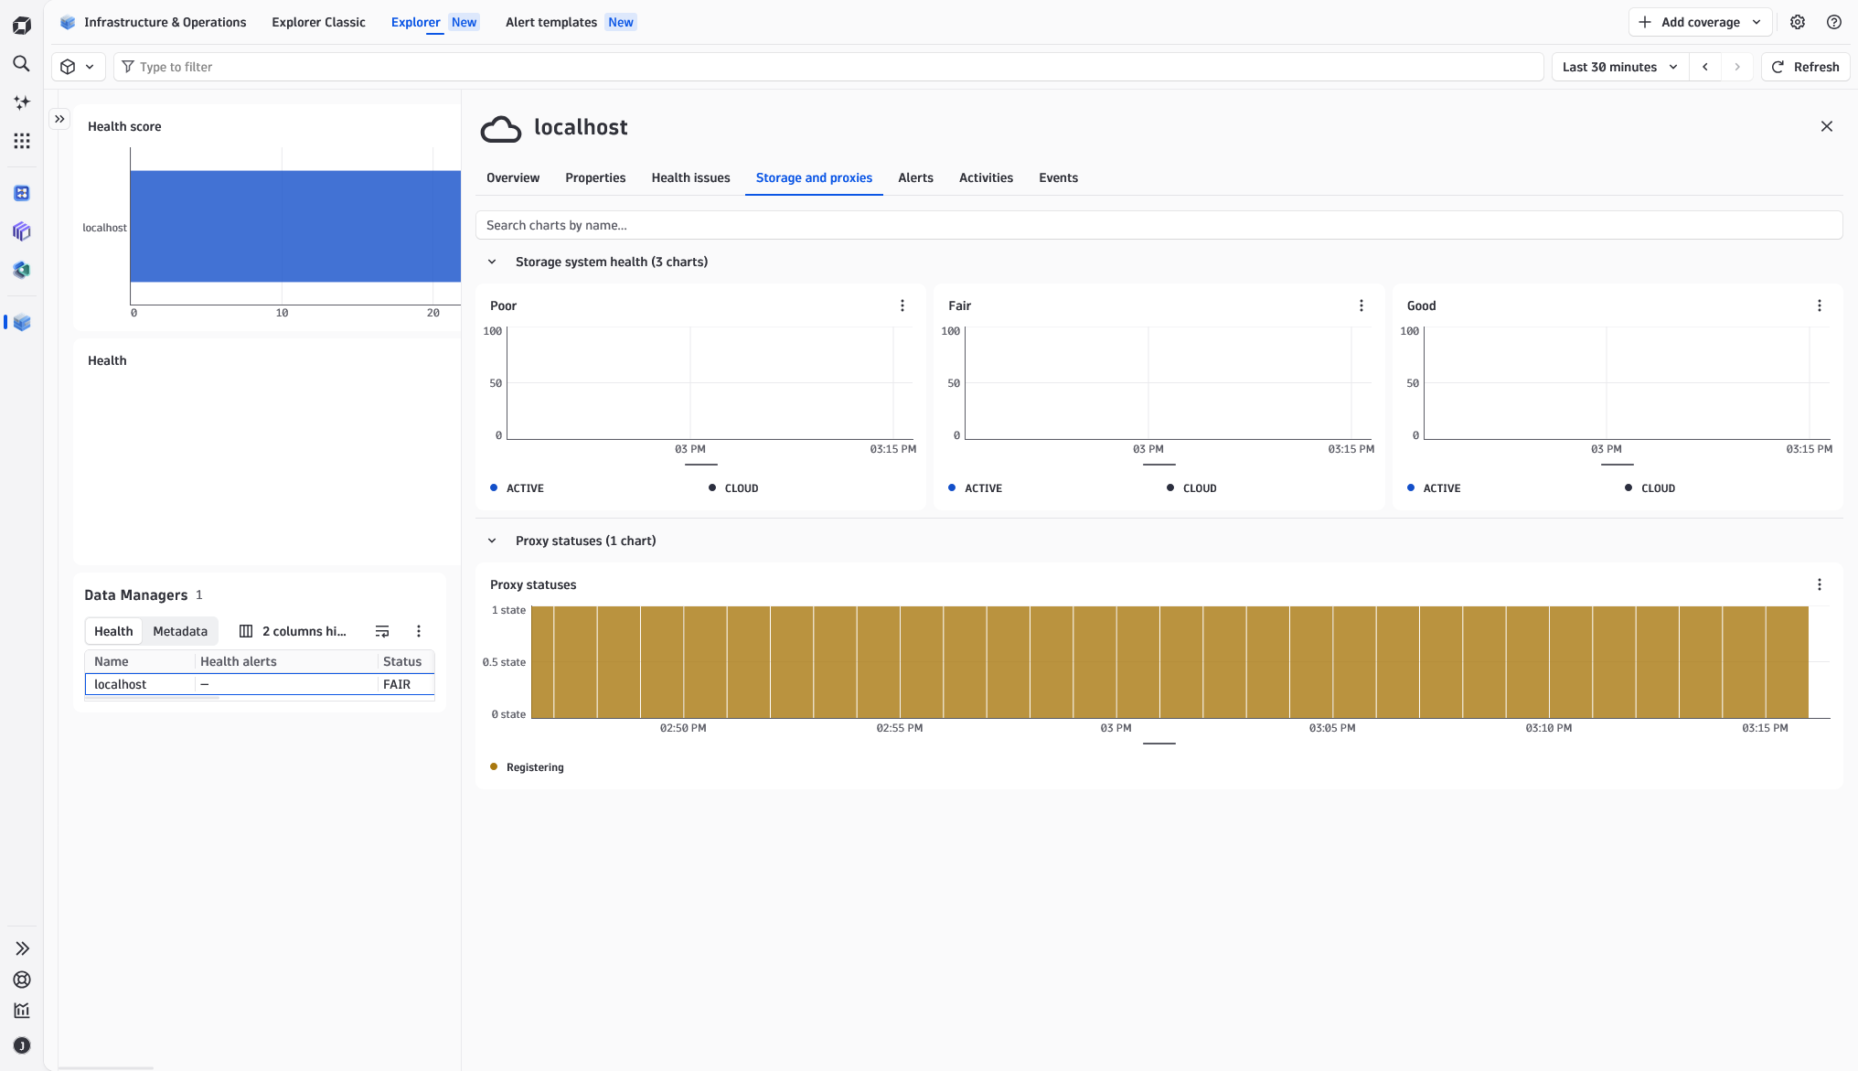Focus the Search charts by name field
Screen dimensions: 1858x1071
point(1159,225)
